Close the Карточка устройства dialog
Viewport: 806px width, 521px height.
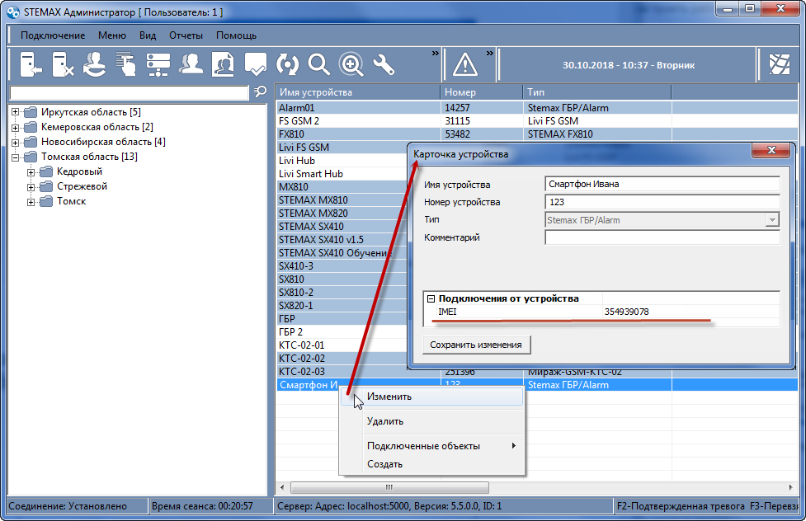click(x=771, y=150)
